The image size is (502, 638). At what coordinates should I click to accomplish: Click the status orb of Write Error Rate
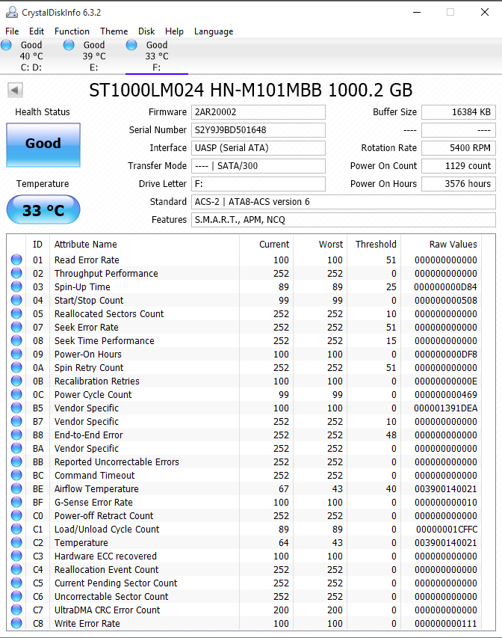coord(16,623)
